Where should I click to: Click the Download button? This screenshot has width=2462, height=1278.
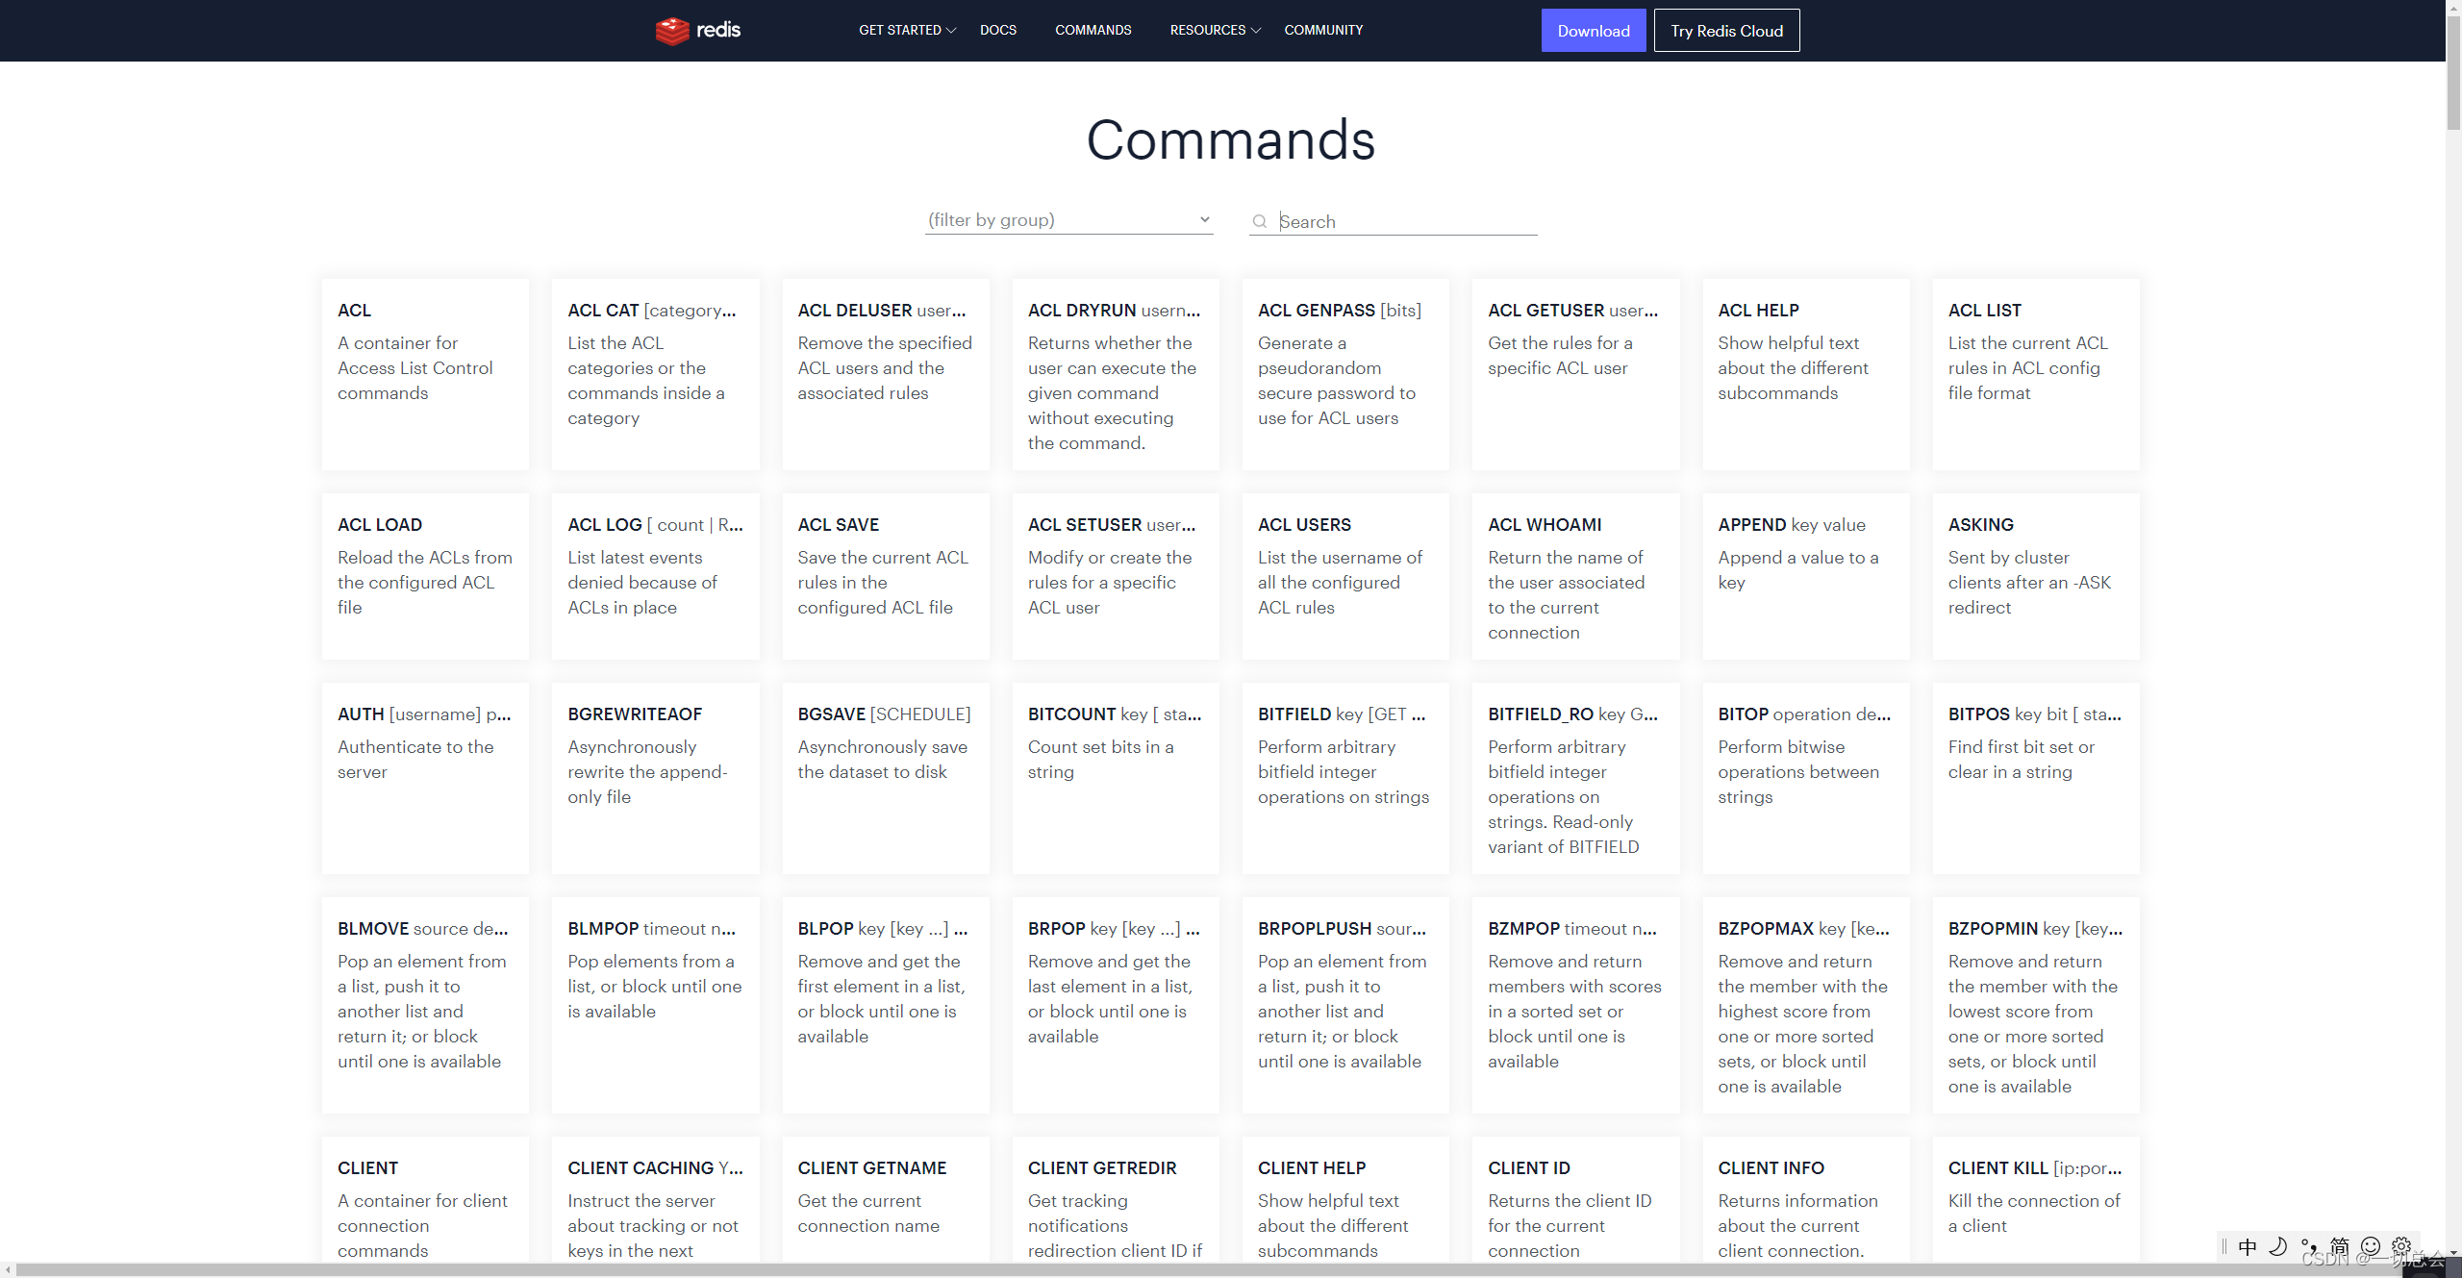(1593, 31)
